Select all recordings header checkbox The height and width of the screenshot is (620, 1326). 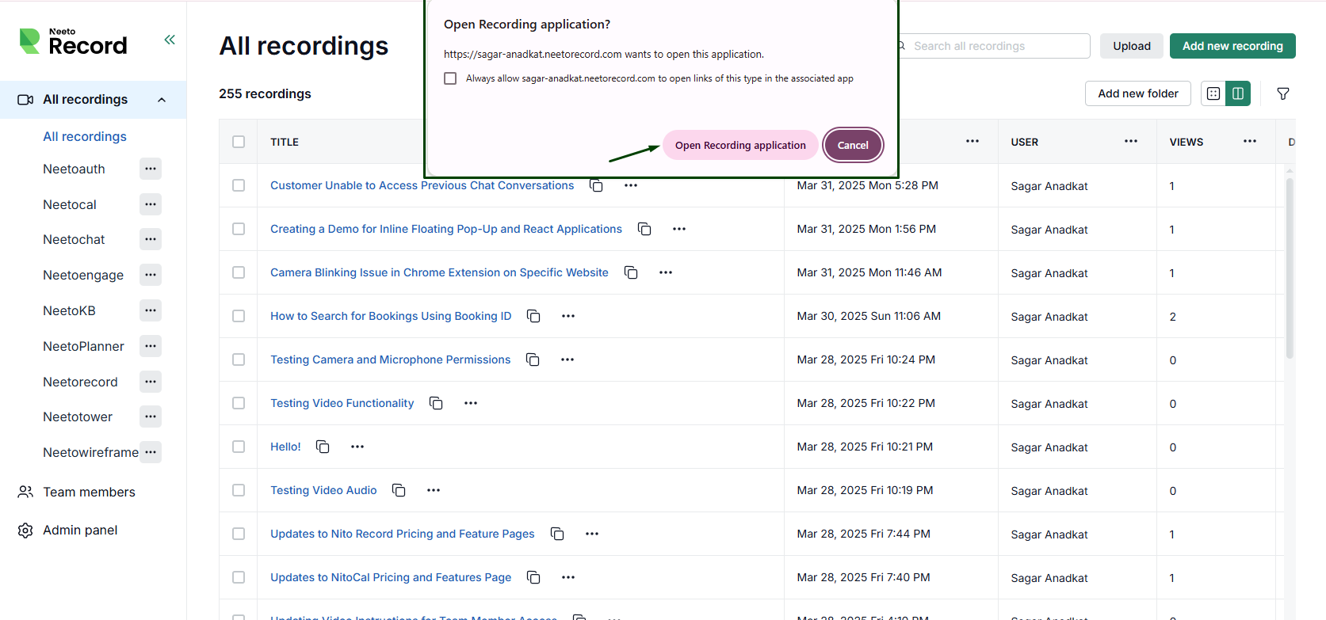(239, 142)
